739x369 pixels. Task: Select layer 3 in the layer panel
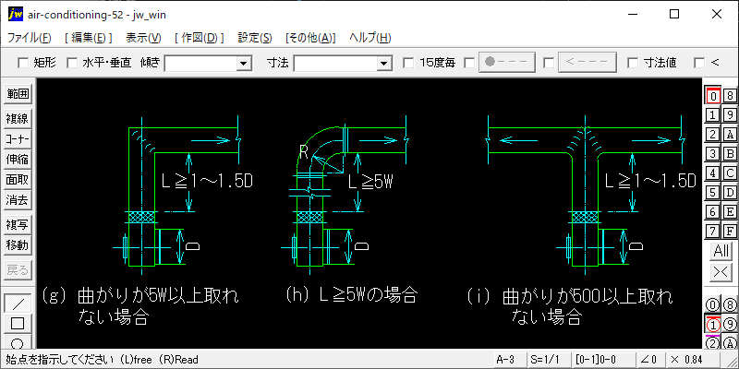(712, 153)
